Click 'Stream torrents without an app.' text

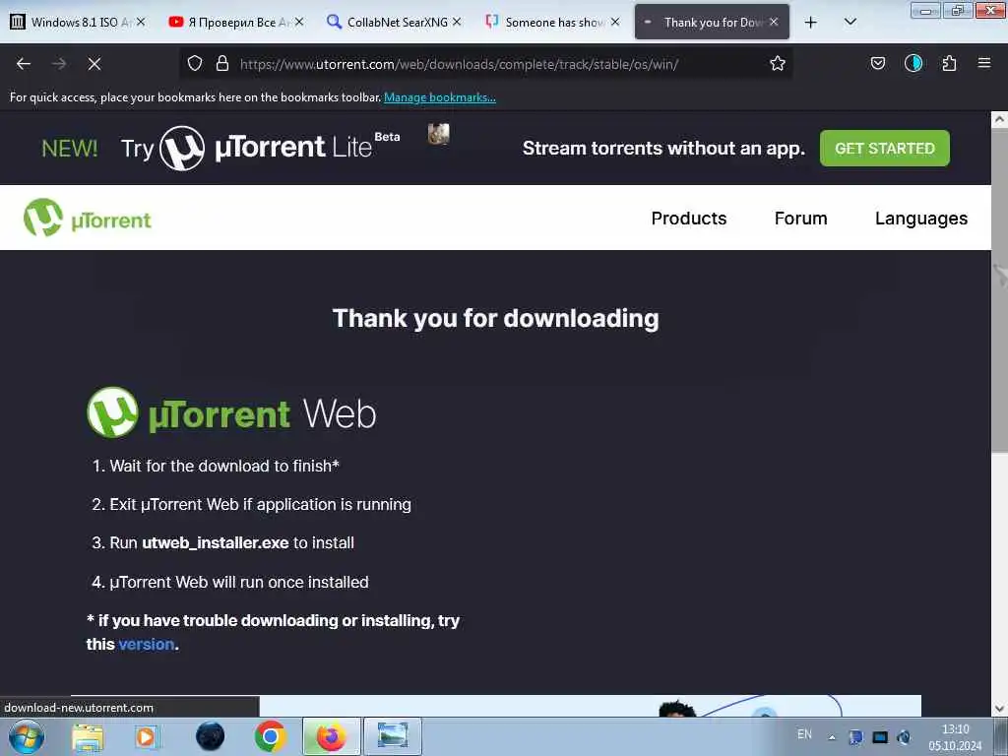[663, 148]
